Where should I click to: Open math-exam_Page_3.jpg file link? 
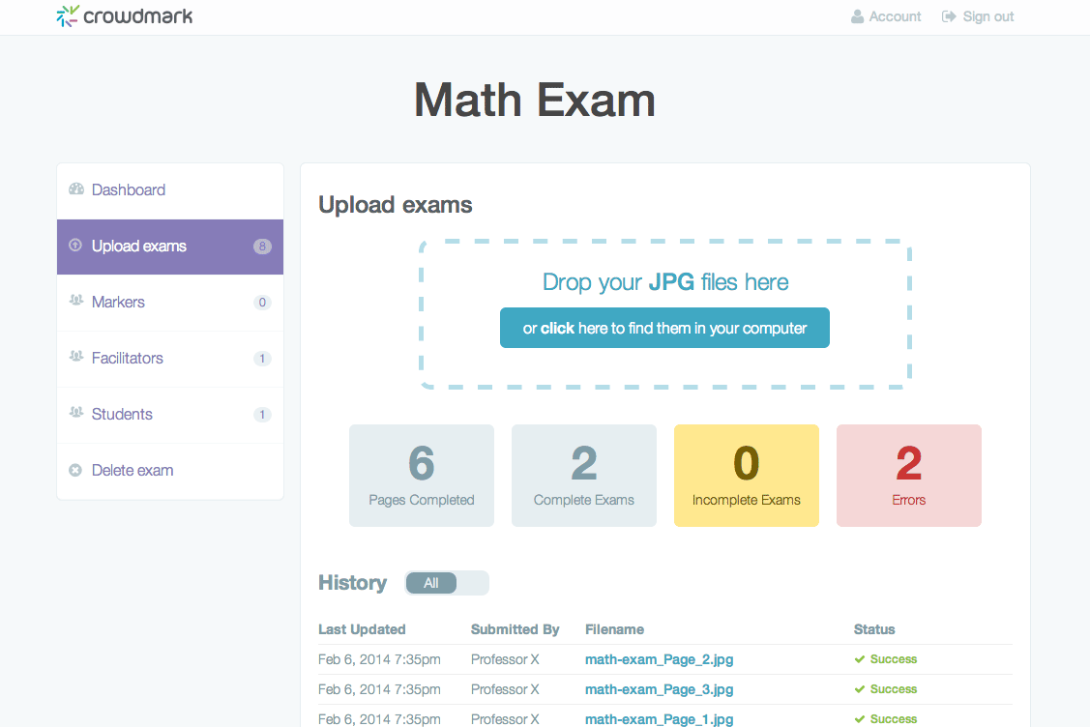(x=659, y=689)
